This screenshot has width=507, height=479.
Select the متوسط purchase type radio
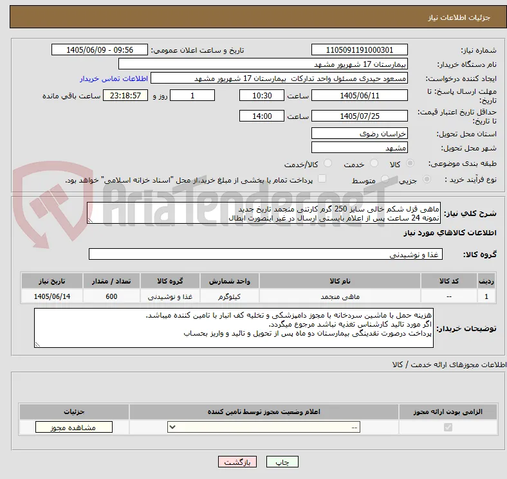tap(385, 179)
